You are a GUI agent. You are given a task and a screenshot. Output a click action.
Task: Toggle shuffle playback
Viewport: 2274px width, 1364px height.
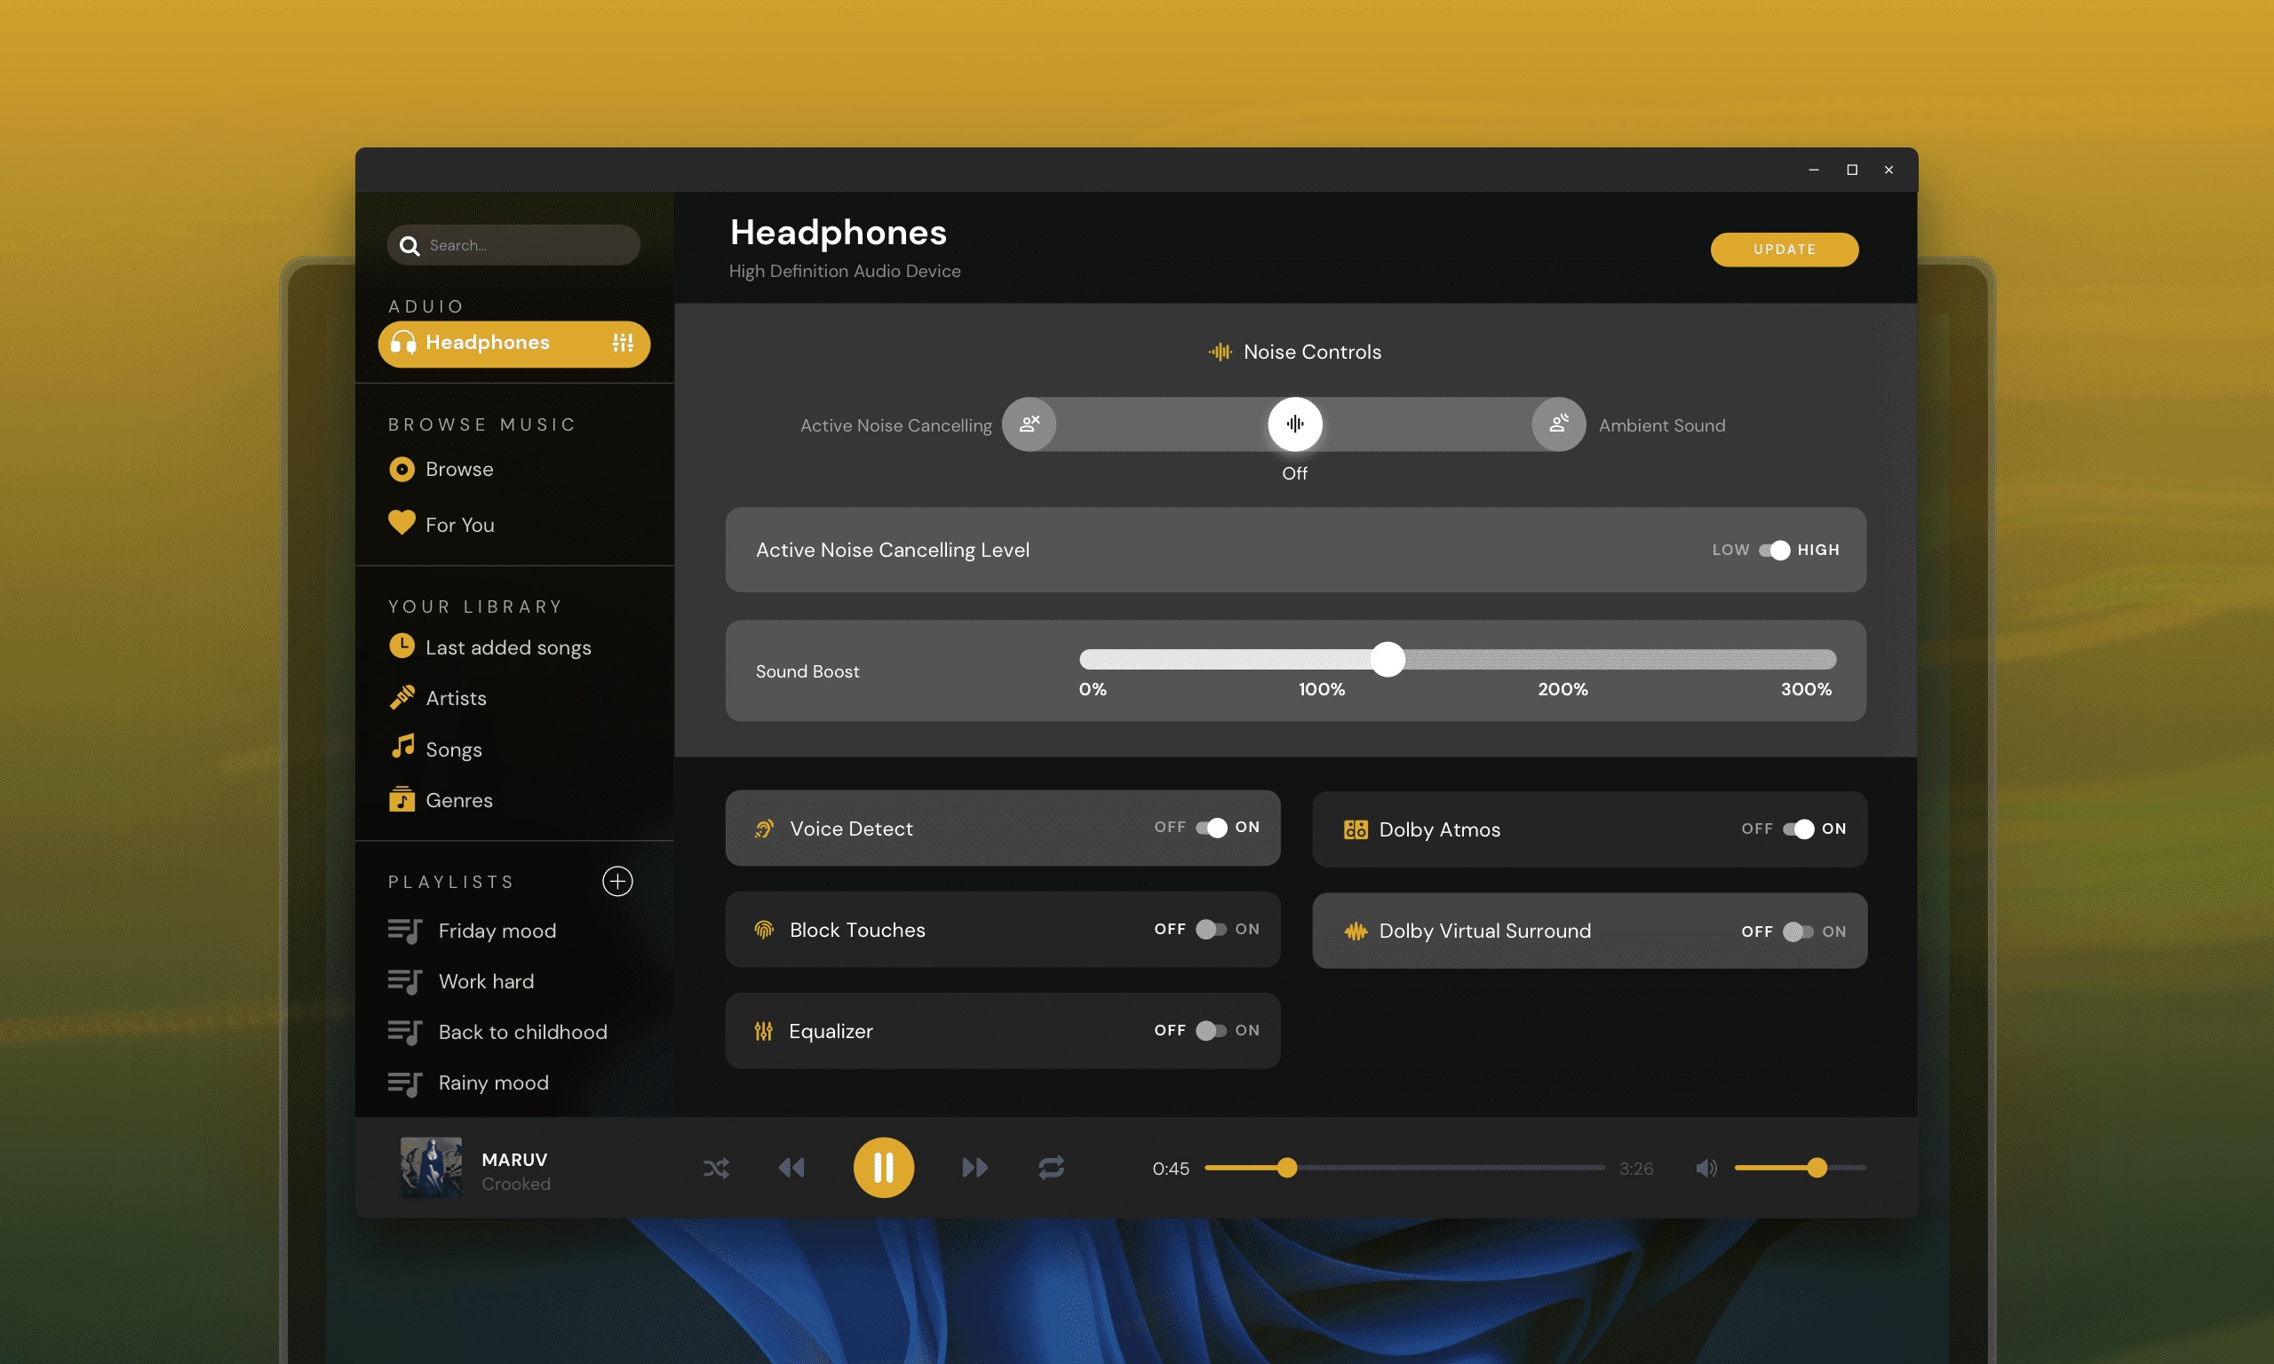point(716,1169)
